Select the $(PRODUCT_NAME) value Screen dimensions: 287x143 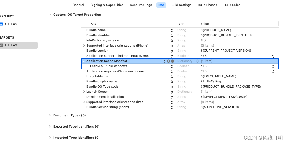pyautogui.click(x=216, y=30)
